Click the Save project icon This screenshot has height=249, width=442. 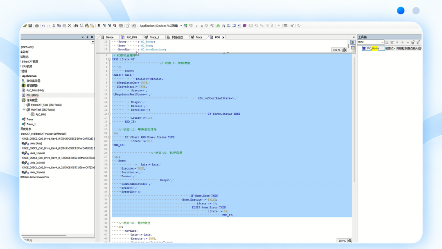(x=30, y=26)
